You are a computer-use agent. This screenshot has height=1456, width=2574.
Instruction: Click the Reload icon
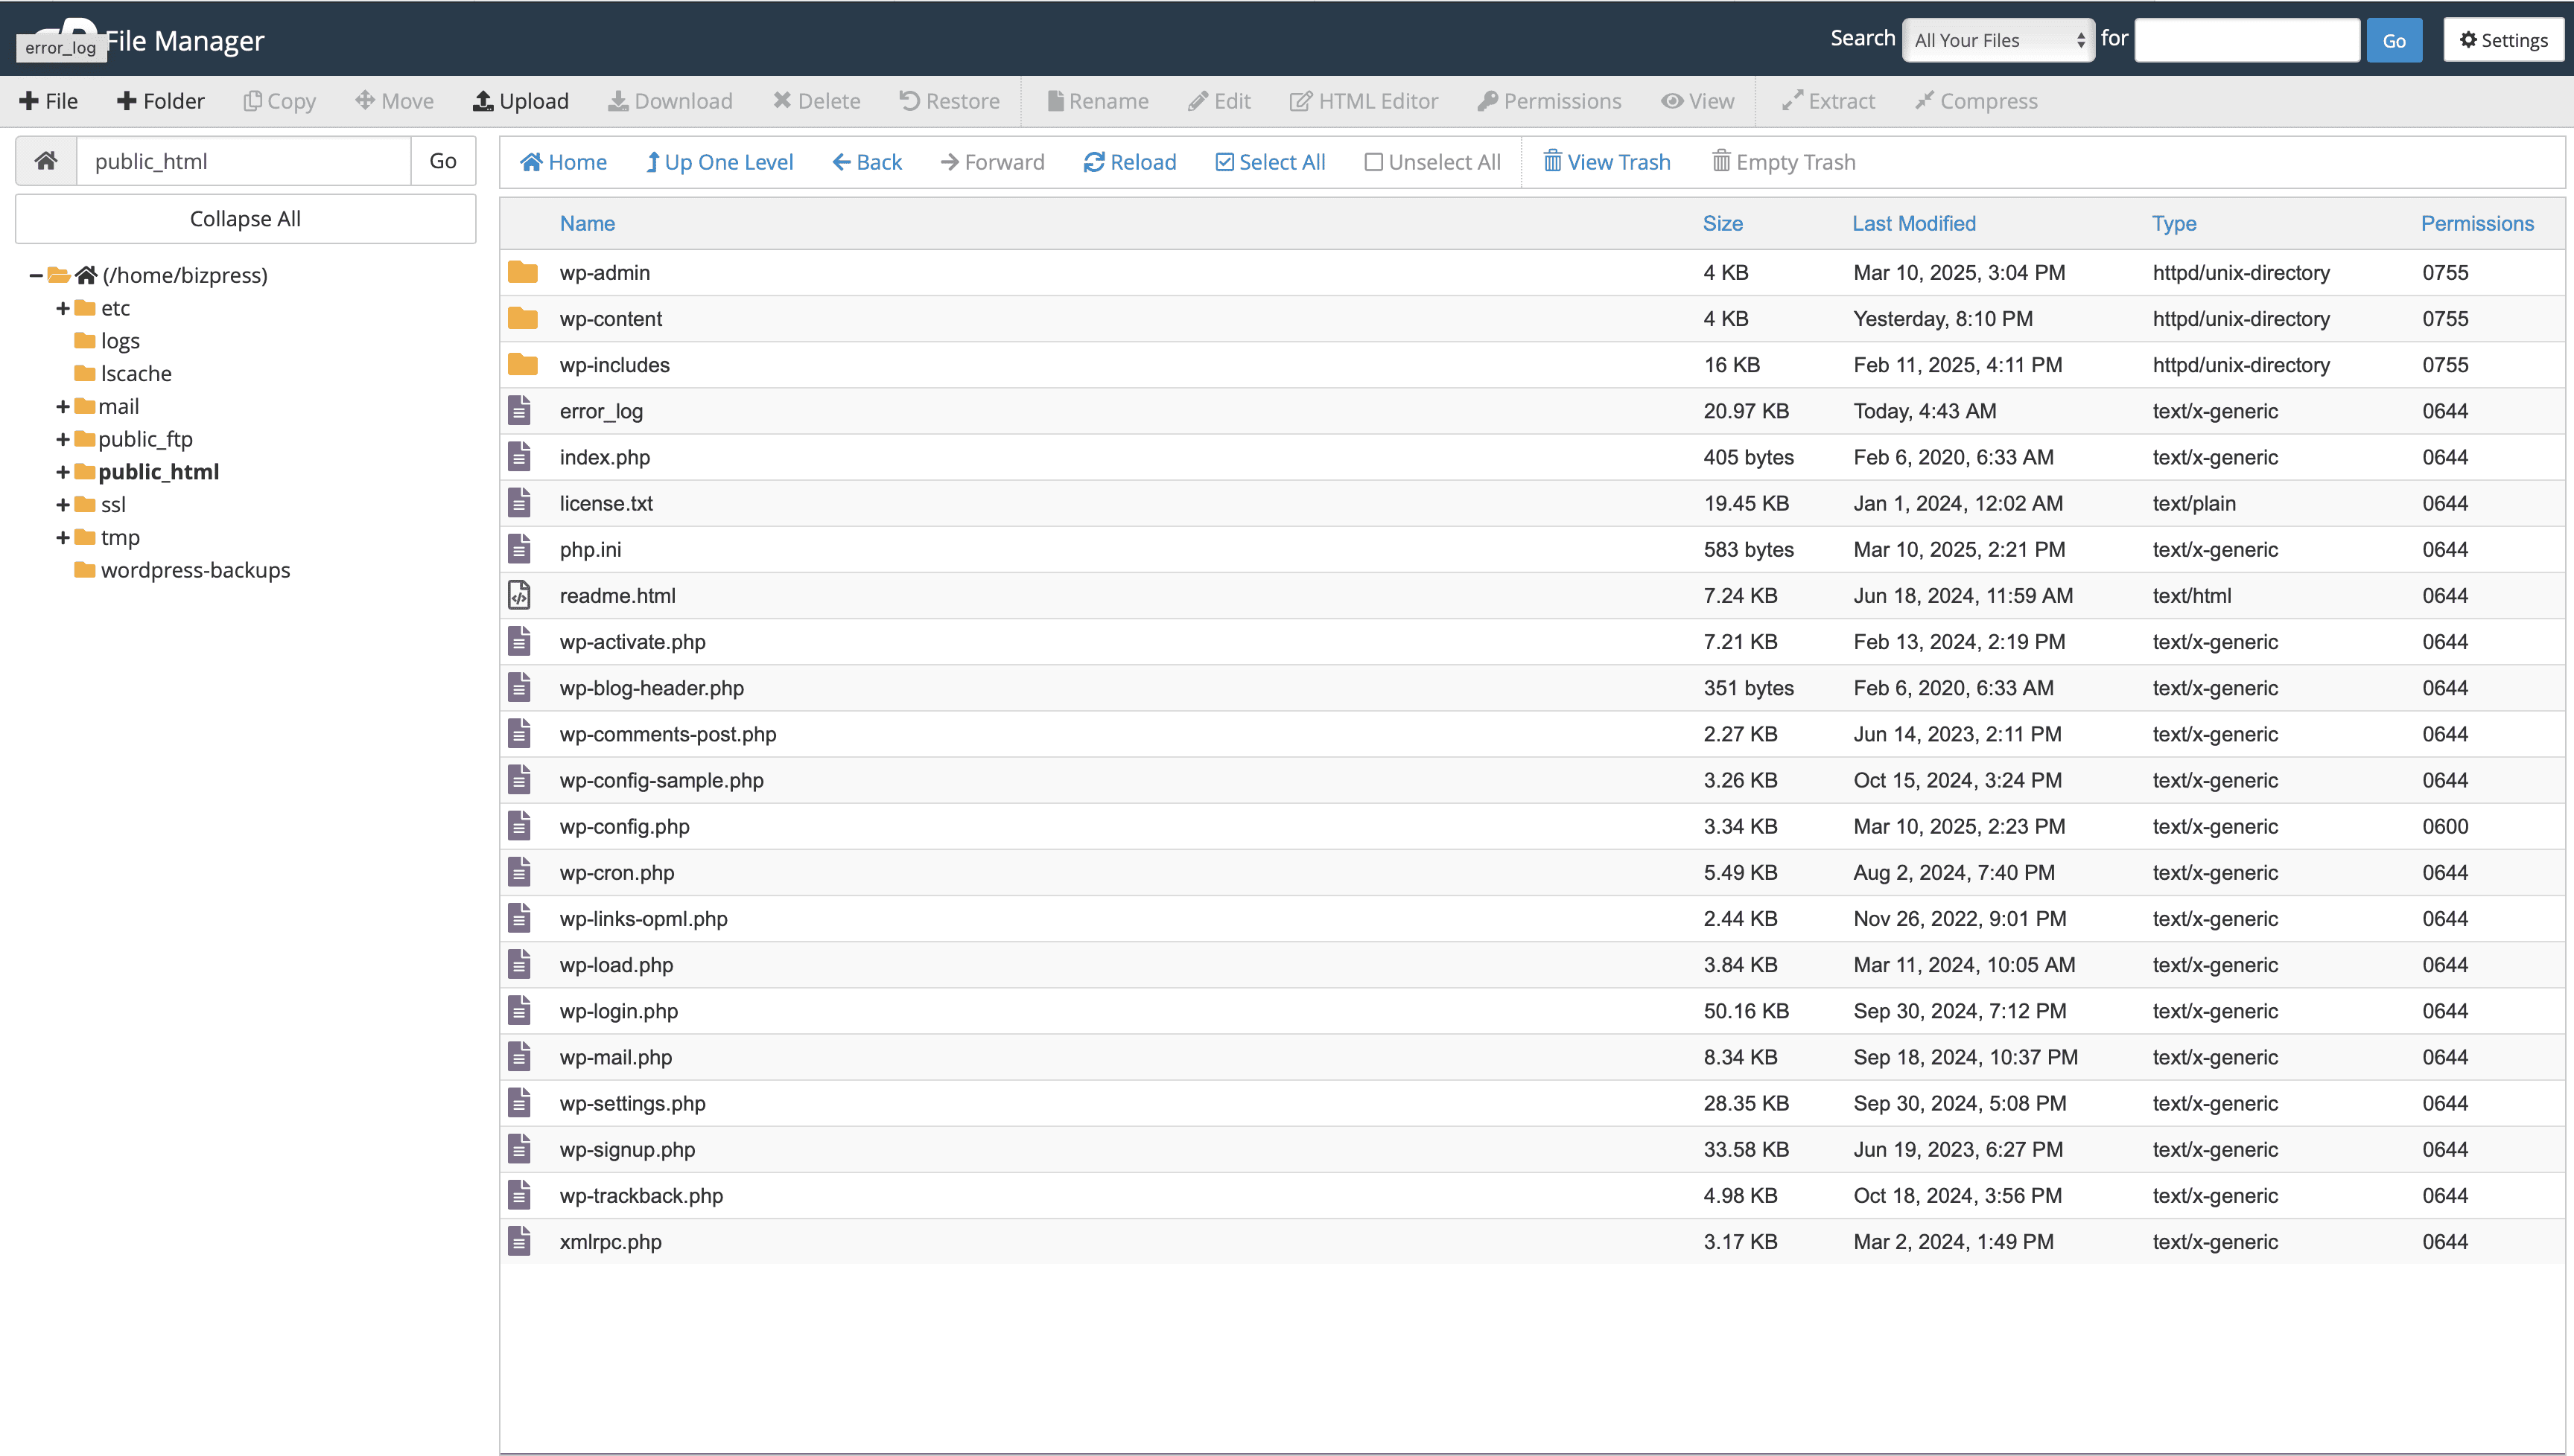pyautogui.click(x=1093, y=162)
